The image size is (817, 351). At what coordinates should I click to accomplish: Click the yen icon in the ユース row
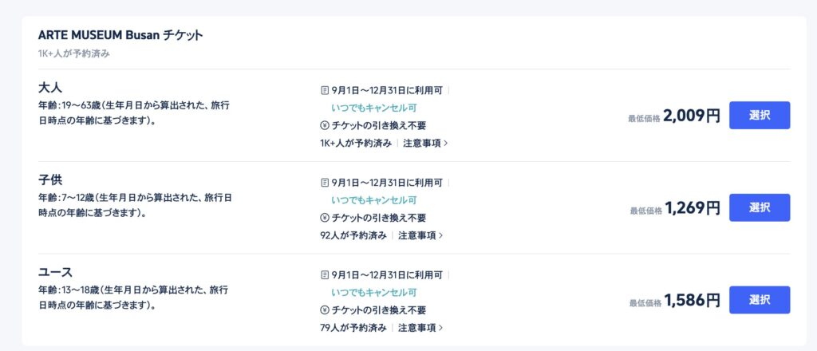pyautogui.click(x=325, y=310)
